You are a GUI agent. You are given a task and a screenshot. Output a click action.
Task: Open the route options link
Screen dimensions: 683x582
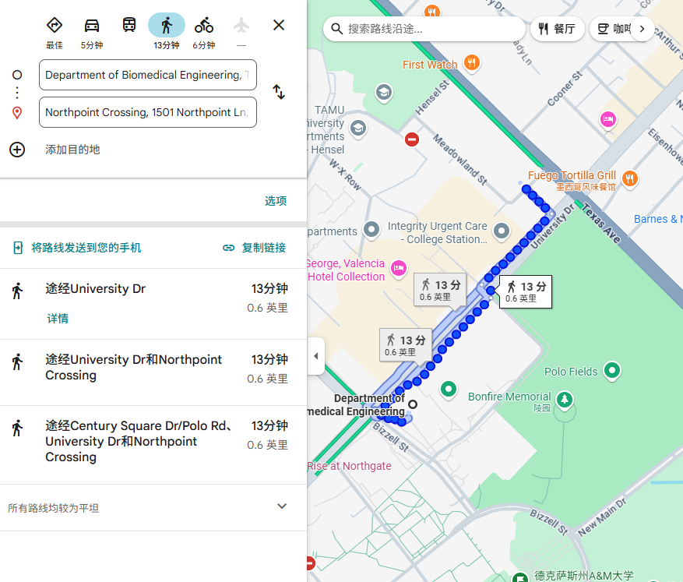point(276,201)
